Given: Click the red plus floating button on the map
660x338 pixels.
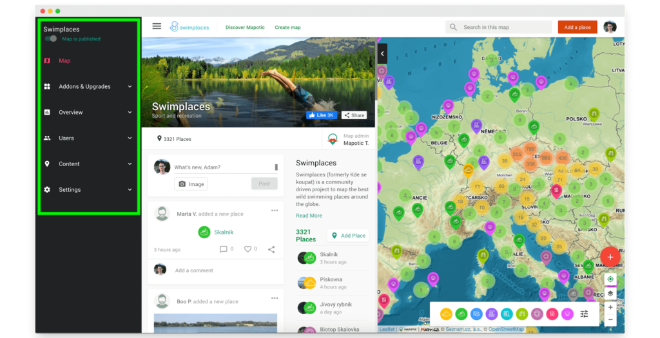Looking at the screenshot, I should [610, 257].
